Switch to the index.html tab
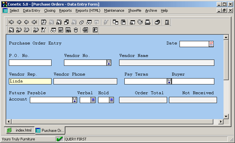 tap(20, 130)
